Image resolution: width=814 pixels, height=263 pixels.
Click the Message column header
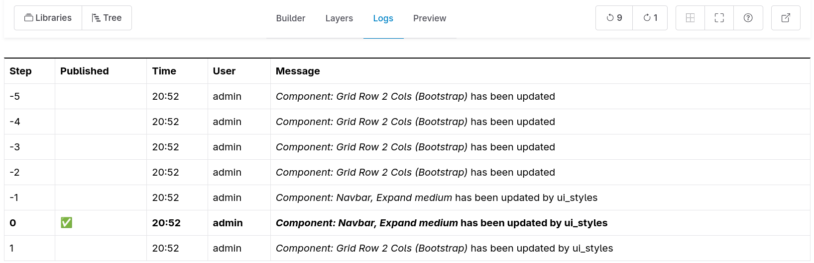click(298, 71)
